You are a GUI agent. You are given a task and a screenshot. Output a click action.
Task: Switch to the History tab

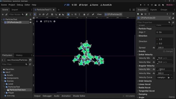(x=19, y=55)
